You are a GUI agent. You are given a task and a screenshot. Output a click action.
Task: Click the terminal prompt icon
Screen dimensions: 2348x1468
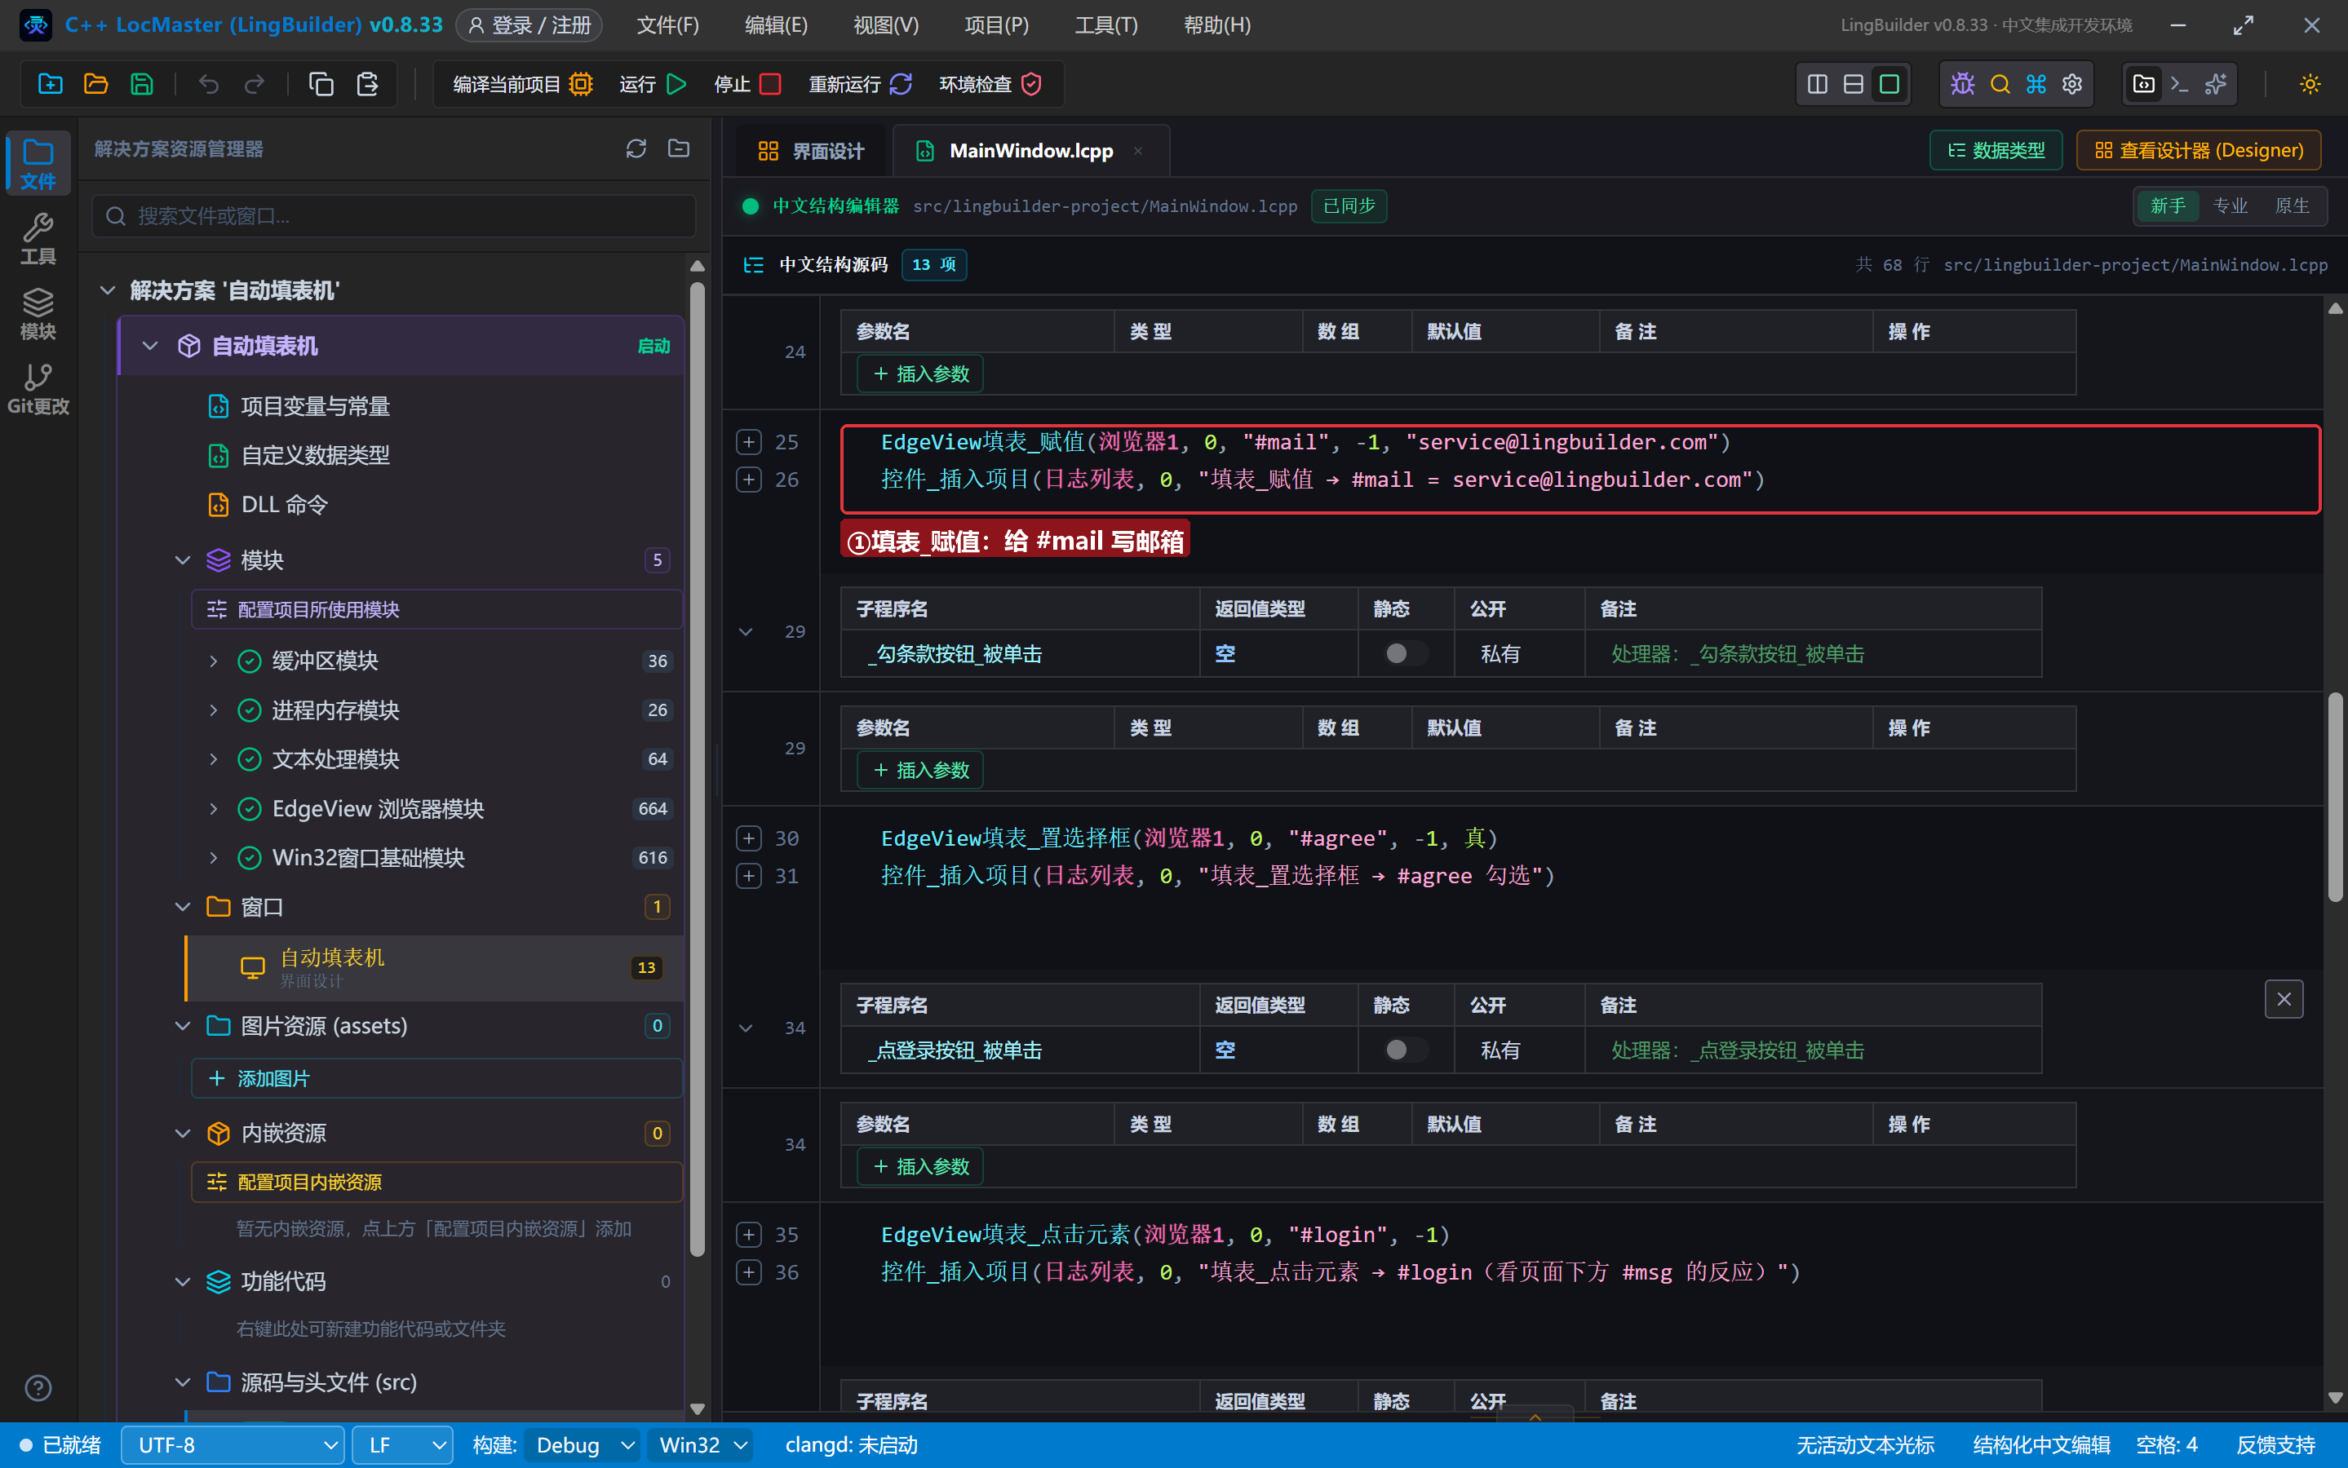[x=2179, y=85]
